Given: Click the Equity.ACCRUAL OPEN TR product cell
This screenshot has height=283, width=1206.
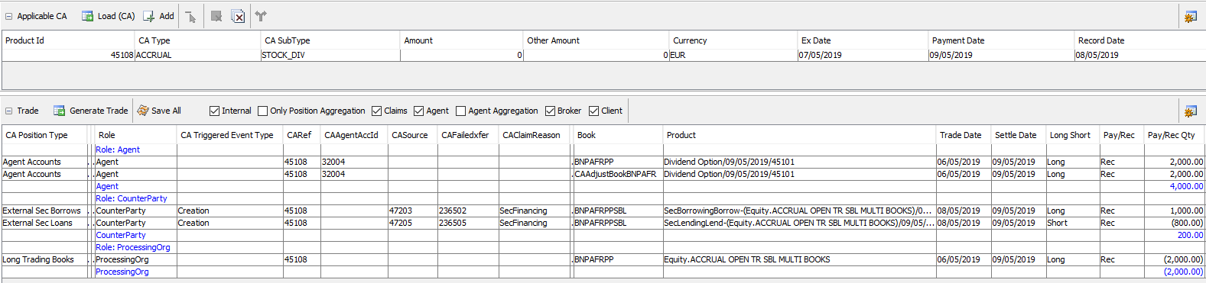Looking at the screenshot, I should tap(798, 259).
